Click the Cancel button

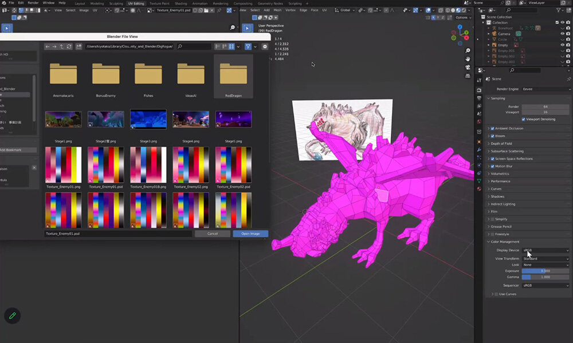coord(213,234)
